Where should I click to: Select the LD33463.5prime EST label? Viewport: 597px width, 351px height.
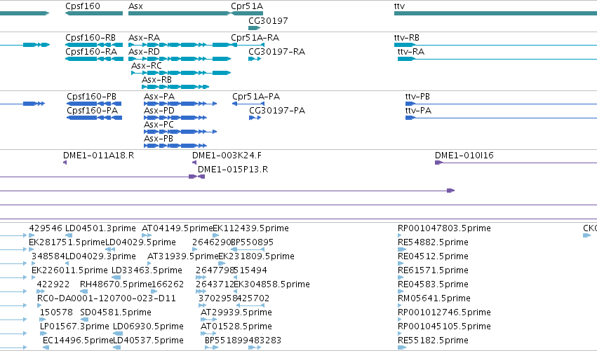click(147, 270)
